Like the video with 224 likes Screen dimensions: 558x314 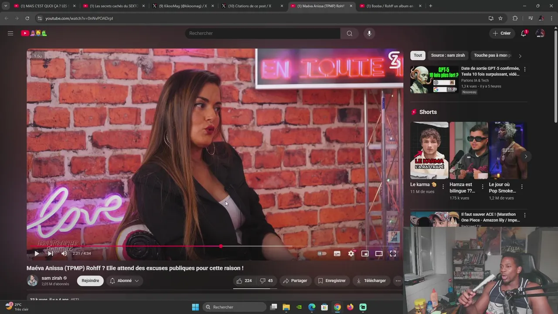pyautogui.click(x=244, y=281)
